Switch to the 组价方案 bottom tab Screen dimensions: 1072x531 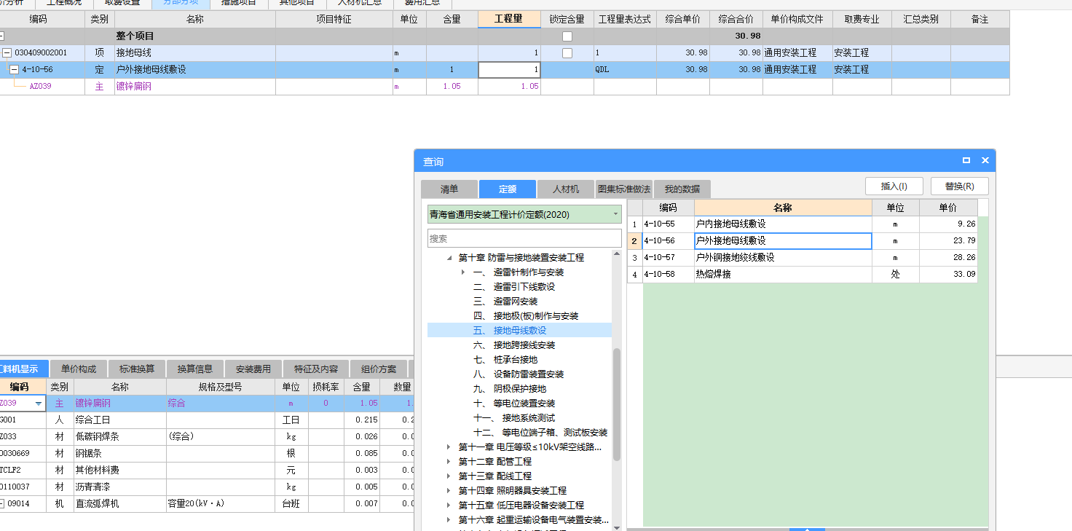(x=379, y=369)
